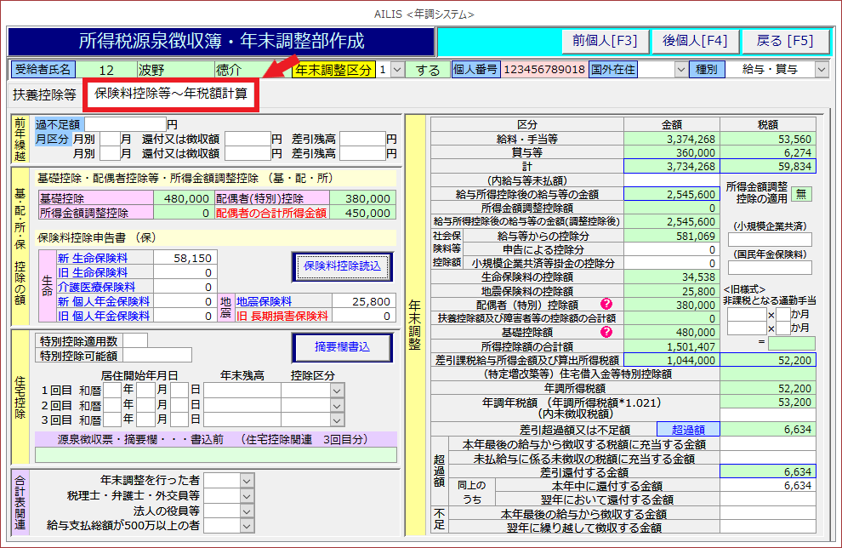Open the 種別 dropdown showing 給与・賞与
The width and height of the screenshot is (842, 548).
click(821, 70)
